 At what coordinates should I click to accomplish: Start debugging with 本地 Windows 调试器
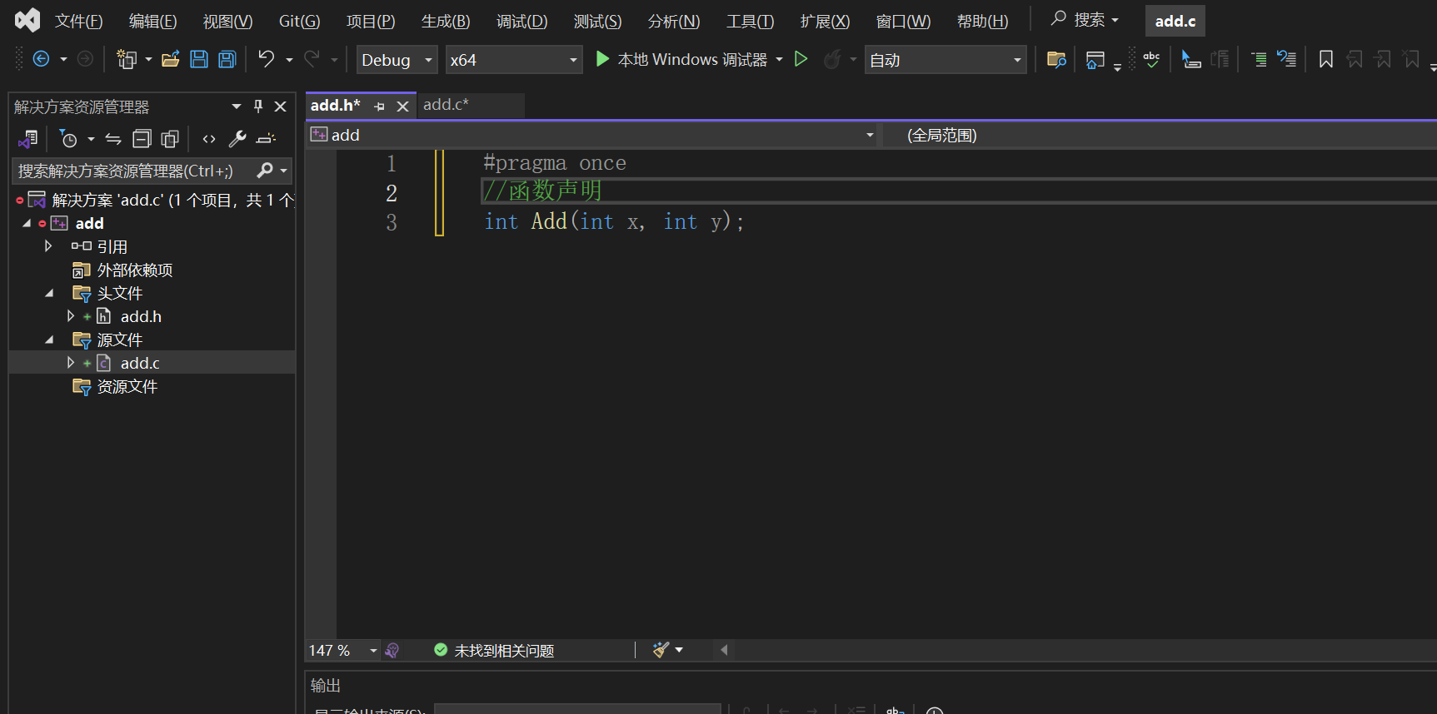click(x=682, y=59)
